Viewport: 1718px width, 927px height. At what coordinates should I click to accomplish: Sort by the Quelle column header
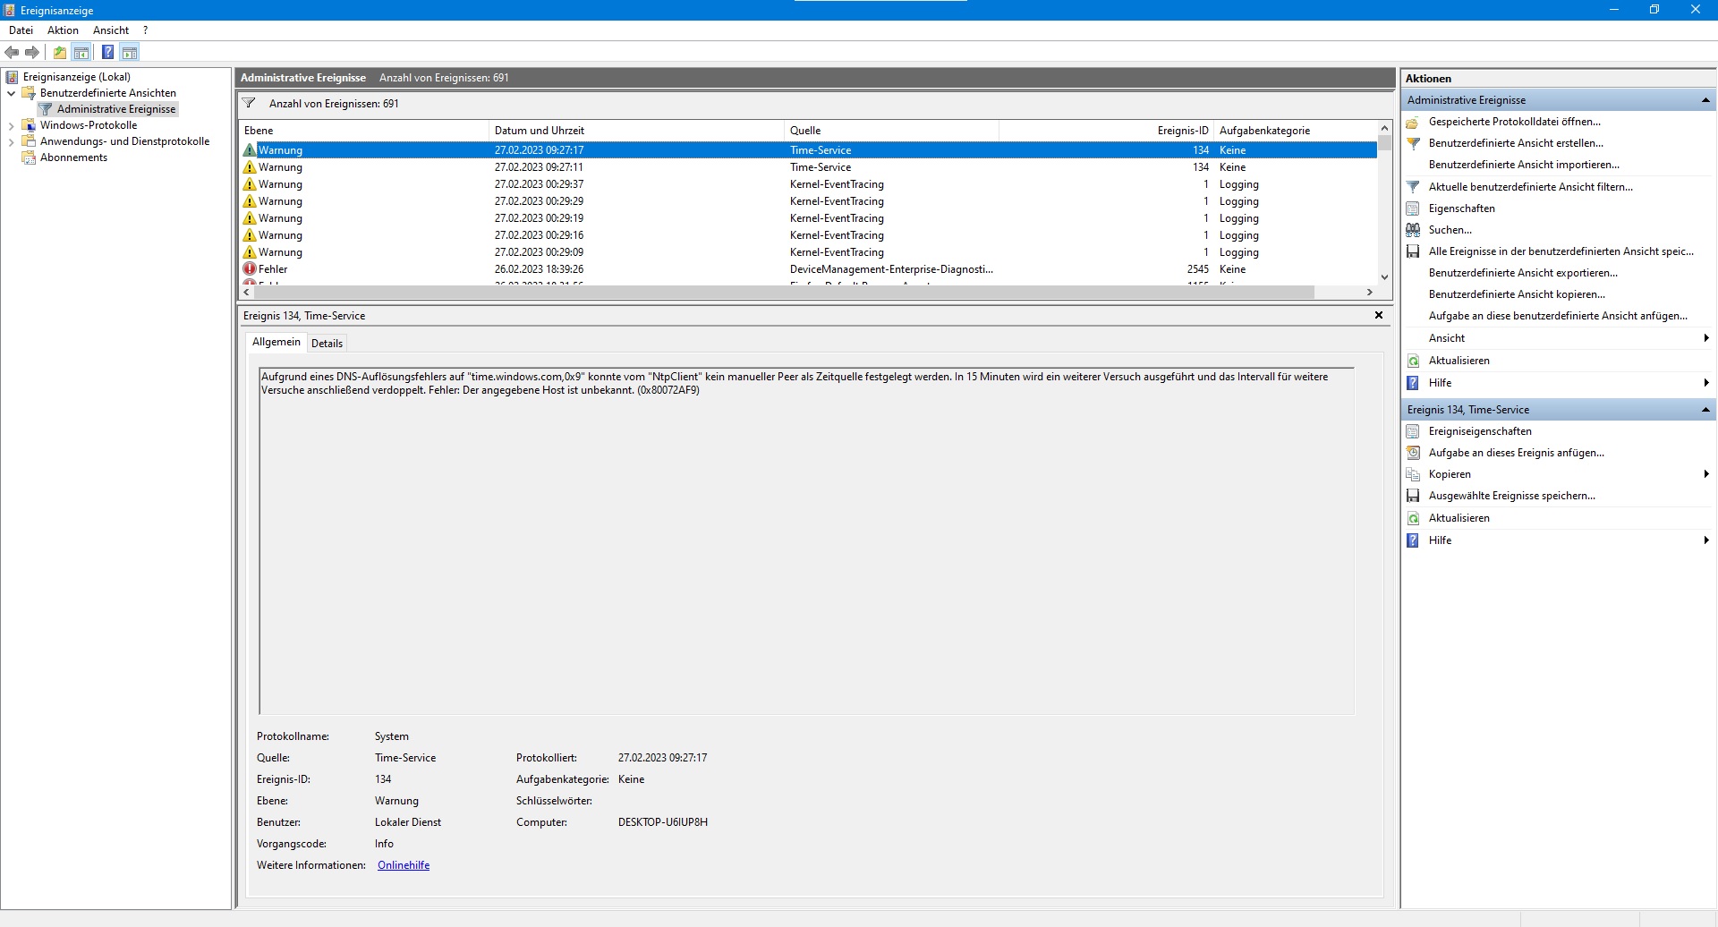(891, 131)
